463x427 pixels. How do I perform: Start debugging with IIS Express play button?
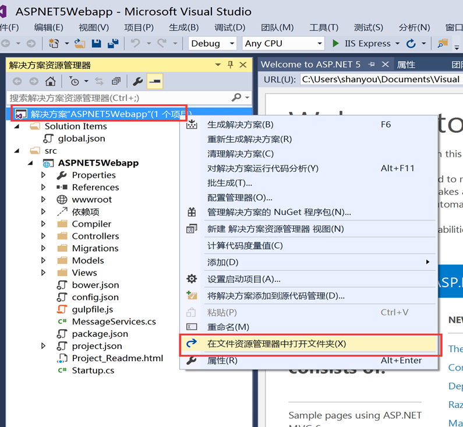[x=335, y=44]
